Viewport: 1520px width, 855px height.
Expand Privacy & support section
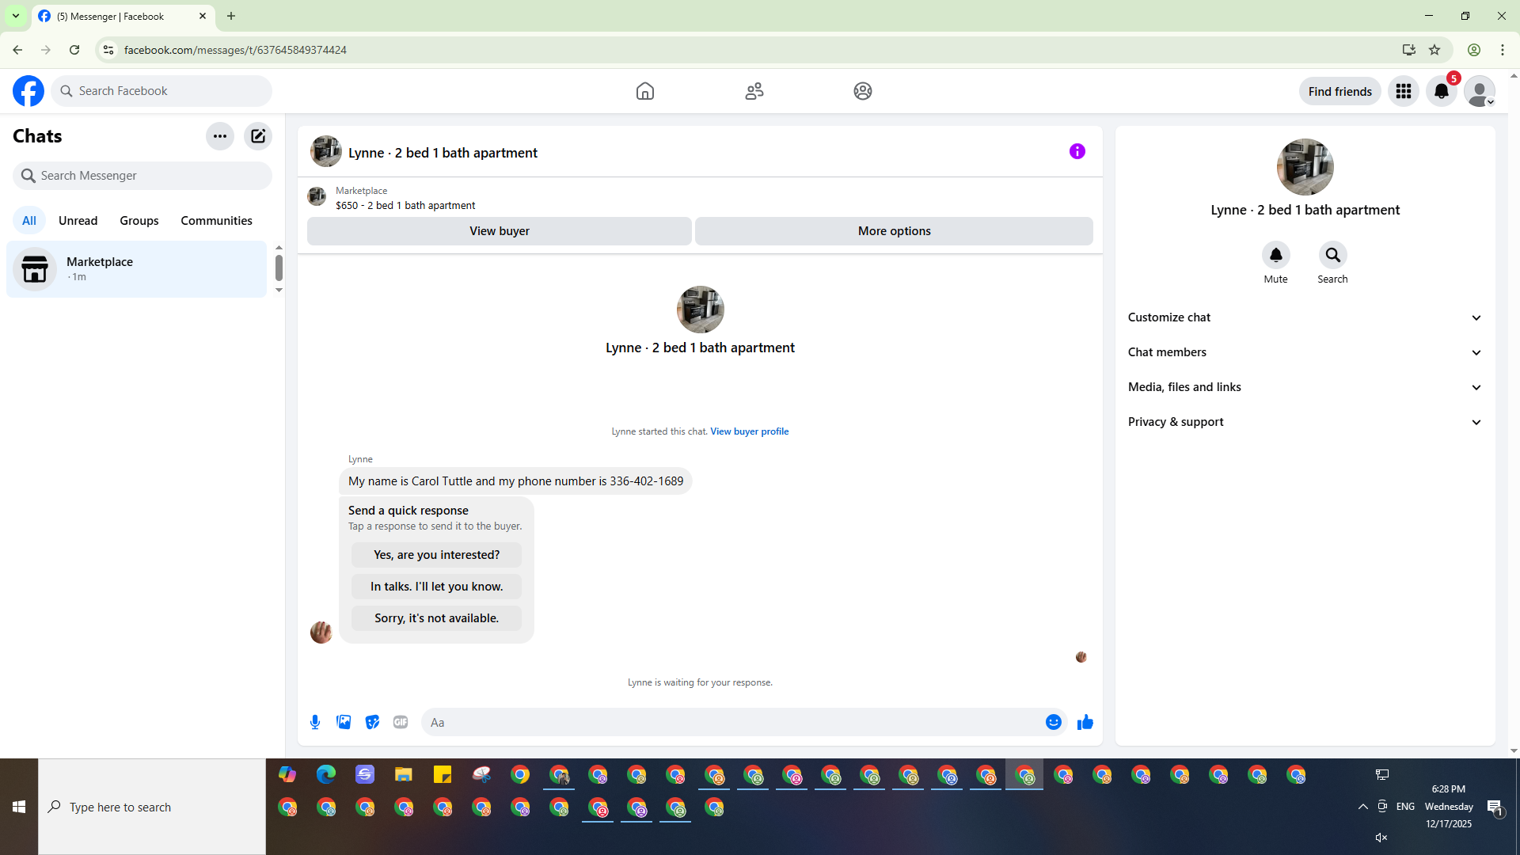click(x=1305, y=422)
